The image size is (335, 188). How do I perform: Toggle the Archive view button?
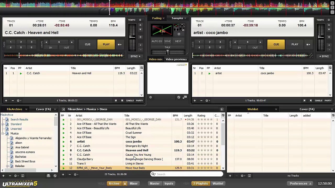[x=114, y=184]
